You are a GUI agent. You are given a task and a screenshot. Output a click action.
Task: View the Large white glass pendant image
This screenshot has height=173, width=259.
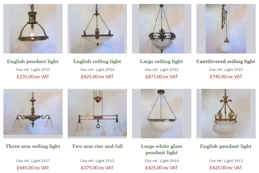pos(162,114)
